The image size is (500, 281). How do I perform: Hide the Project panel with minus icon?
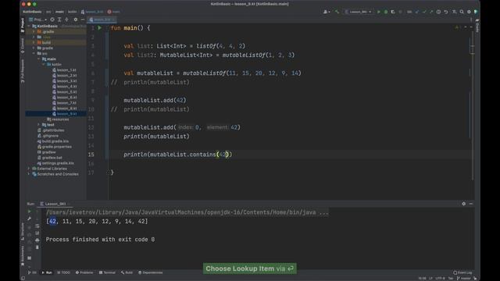[83, 20]
